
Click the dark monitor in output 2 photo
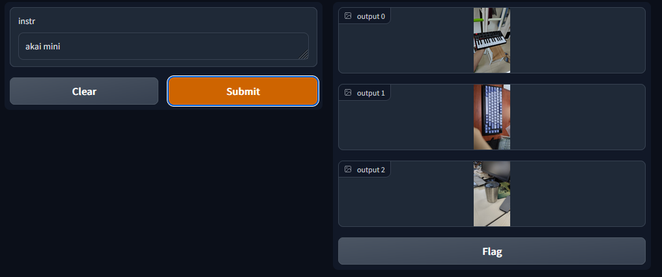click(497, 171)
